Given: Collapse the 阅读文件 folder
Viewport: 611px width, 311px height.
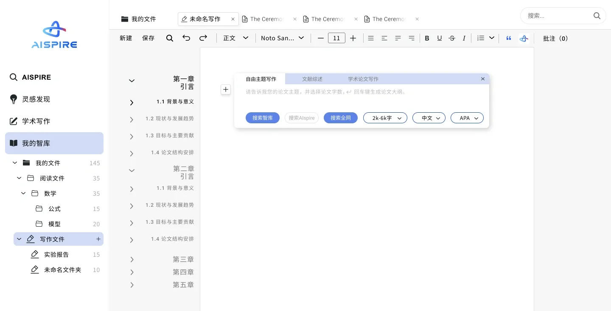Looking at the screenshot, I should click(19, 178).
